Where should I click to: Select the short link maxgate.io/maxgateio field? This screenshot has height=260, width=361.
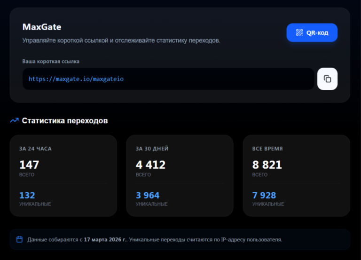point(168,79)
